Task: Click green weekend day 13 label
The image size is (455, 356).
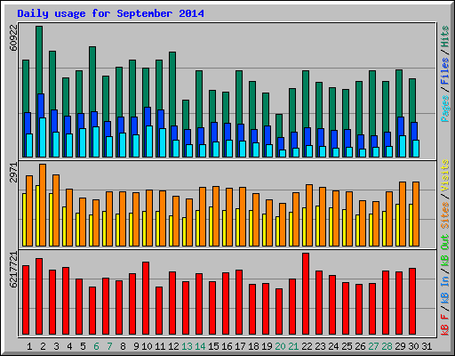Action: point(187,346)
